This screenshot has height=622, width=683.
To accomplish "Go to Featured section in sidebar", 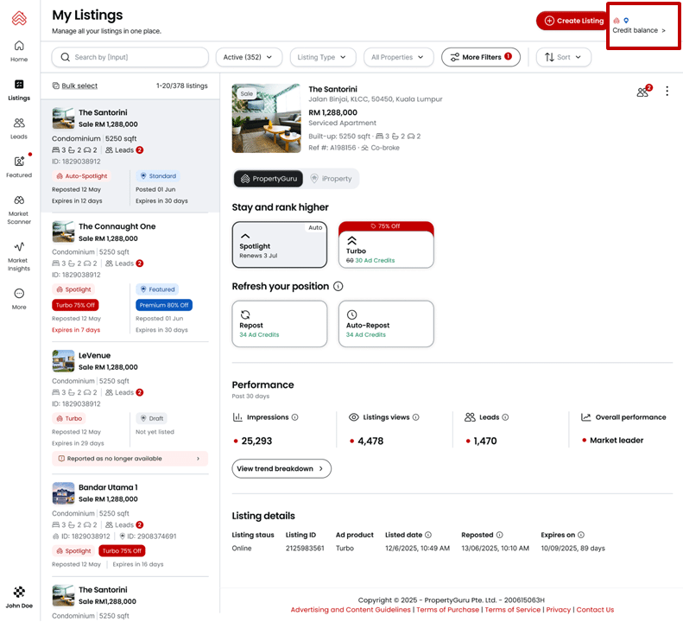I will pyautogui.click(x=19, y=166).
